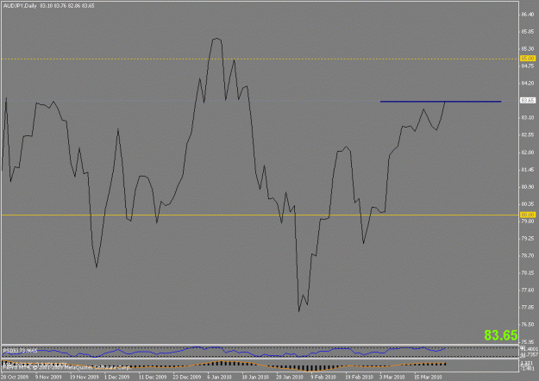Click the solid yellow line at 80.00
The image size is (539, 381).
click(260, 215)
